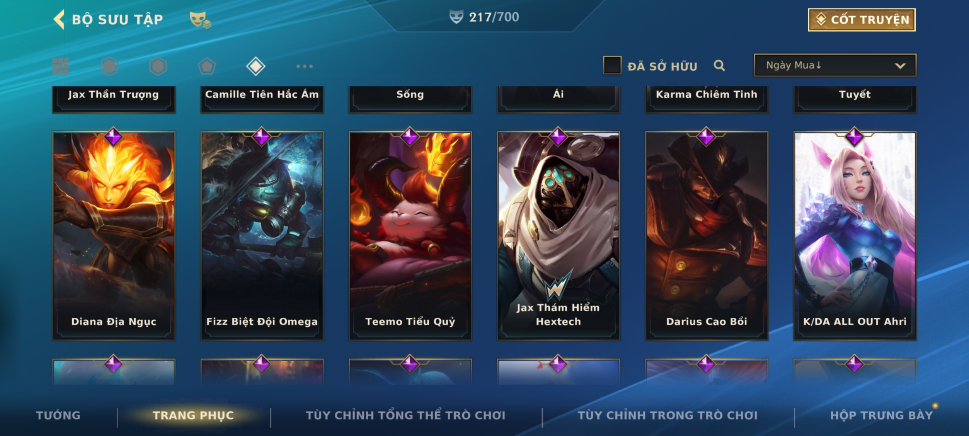Select the all-skins grid filter icon

61,66
